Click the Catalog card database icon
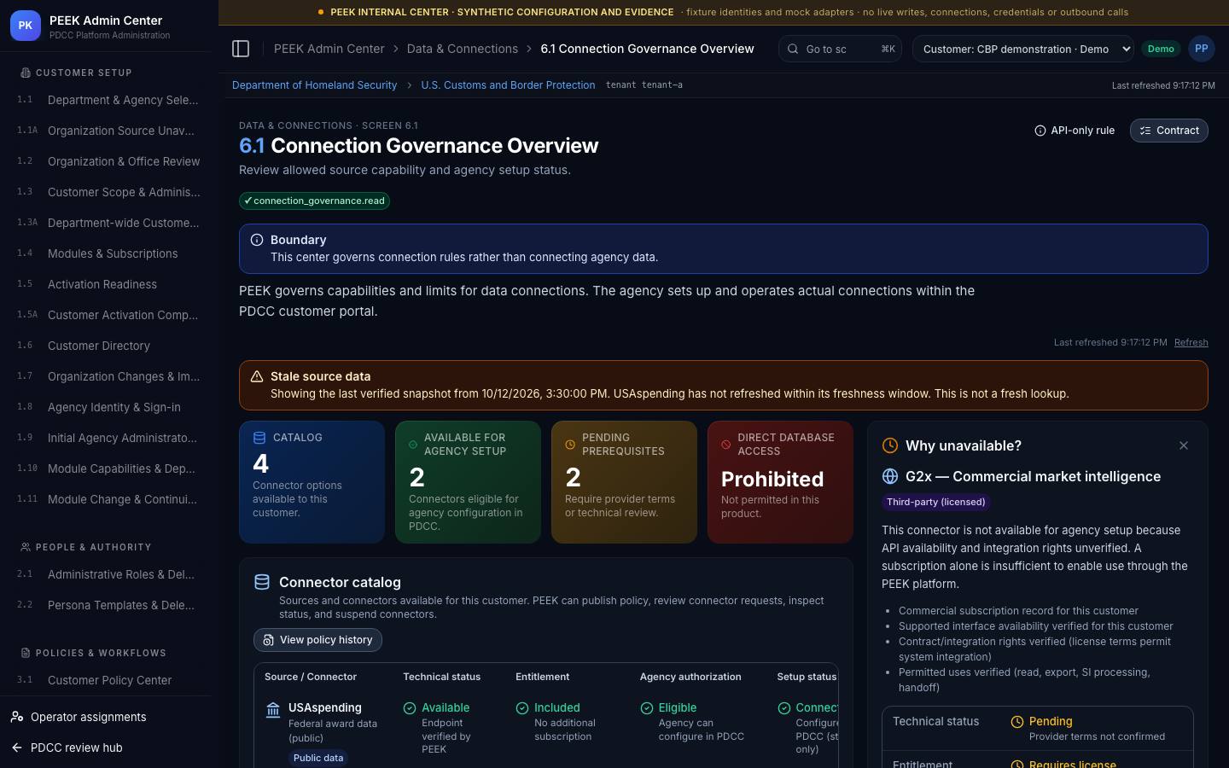Screen dimensions: 1229x768 click(x=259, y=438)
